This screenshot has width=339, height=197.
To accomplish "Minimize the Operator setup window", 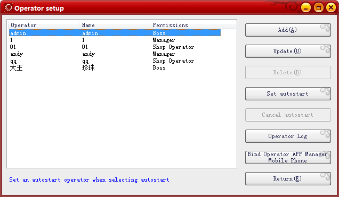I will [306, 8].
